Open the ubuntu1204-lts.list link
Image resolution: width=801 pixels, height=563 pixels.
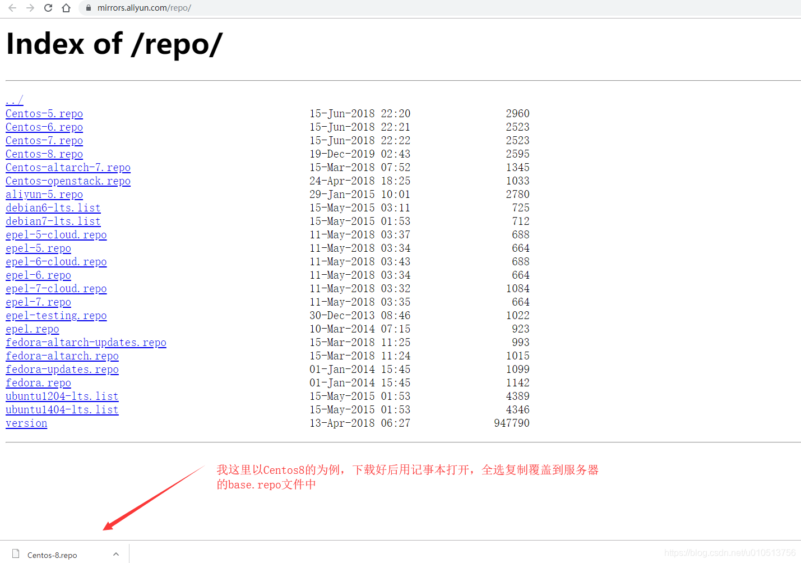pos(62,396)
